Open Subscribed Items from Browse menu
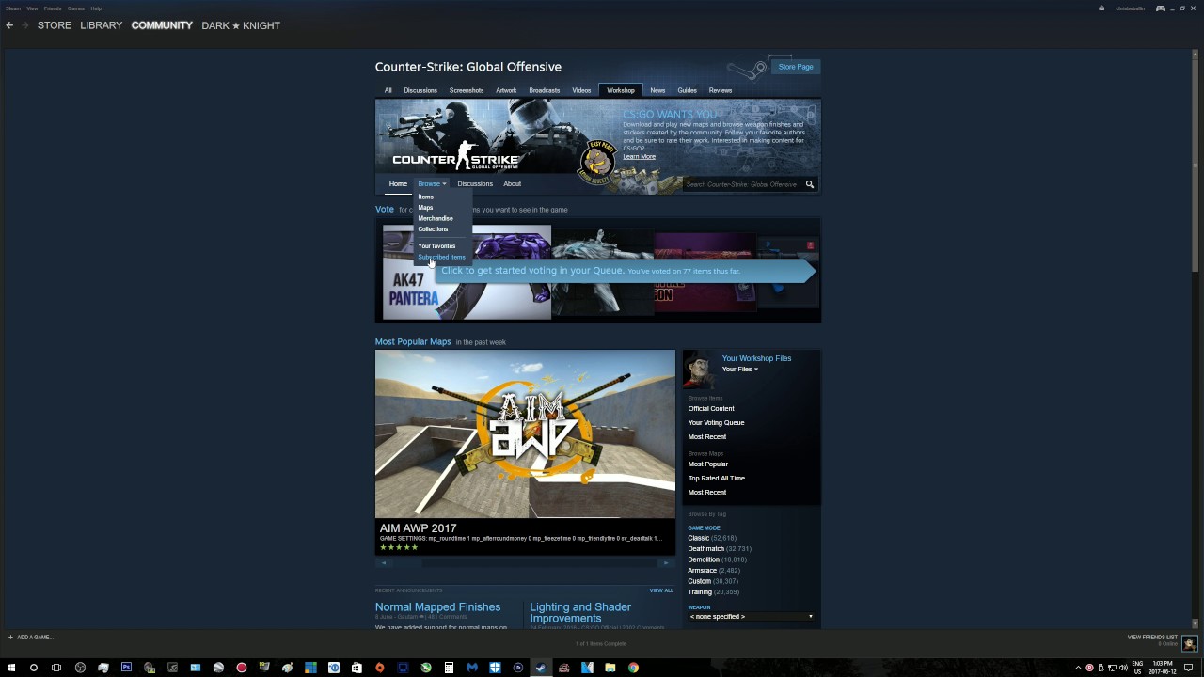 click(x=441, y=257)
